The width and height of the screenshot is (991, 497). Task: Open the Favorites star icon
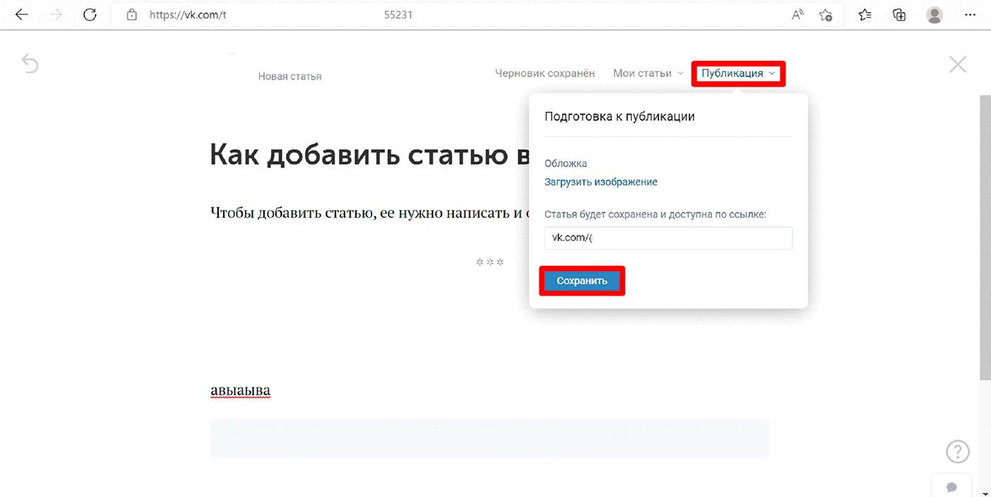click(864, 14)
